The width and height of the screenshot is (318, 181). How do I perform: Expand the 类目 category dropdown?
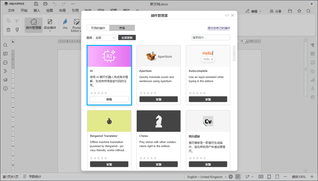coord(104,38)
